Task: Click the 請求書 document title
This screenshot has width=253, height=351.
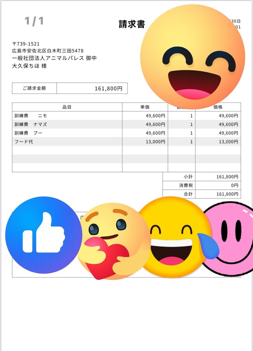Action: [132, 24]
